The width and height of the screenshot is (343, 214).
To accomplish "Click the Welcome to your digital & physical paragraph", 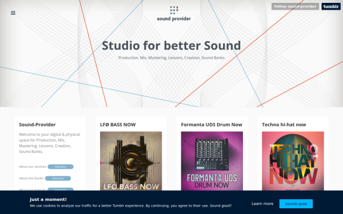I will pos(50,143).
